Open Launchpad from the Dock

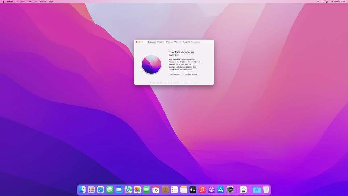click(x=91, y=189)
